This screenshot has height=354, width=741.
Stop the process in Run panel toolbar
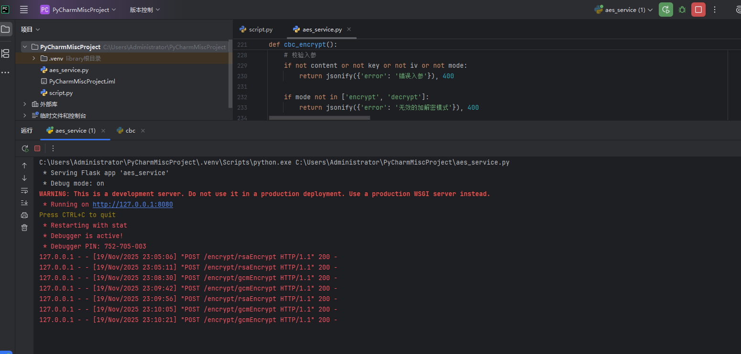click(x=37, y=148)
